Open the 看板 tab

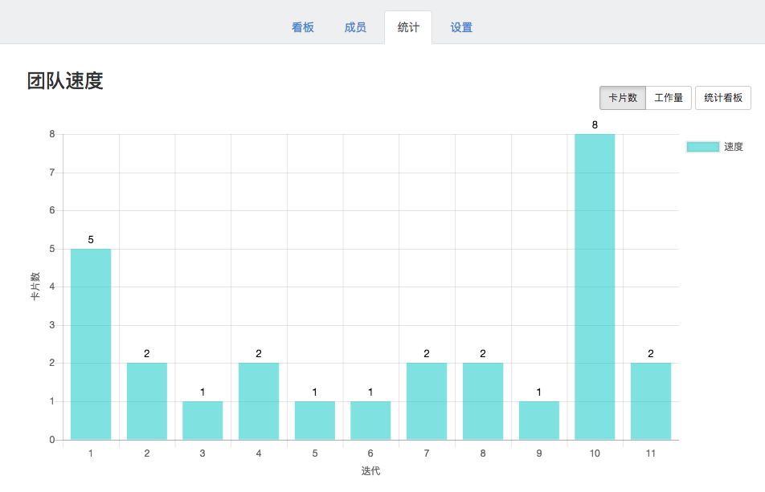pyautogui.click(x=303, y=27)
